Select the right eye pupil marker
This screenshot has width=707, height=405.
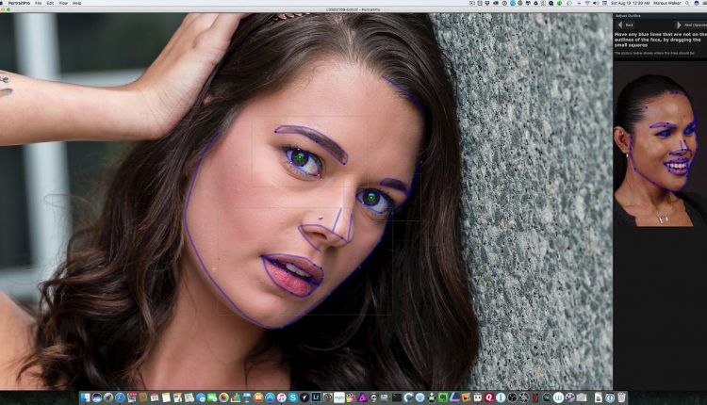371,197
